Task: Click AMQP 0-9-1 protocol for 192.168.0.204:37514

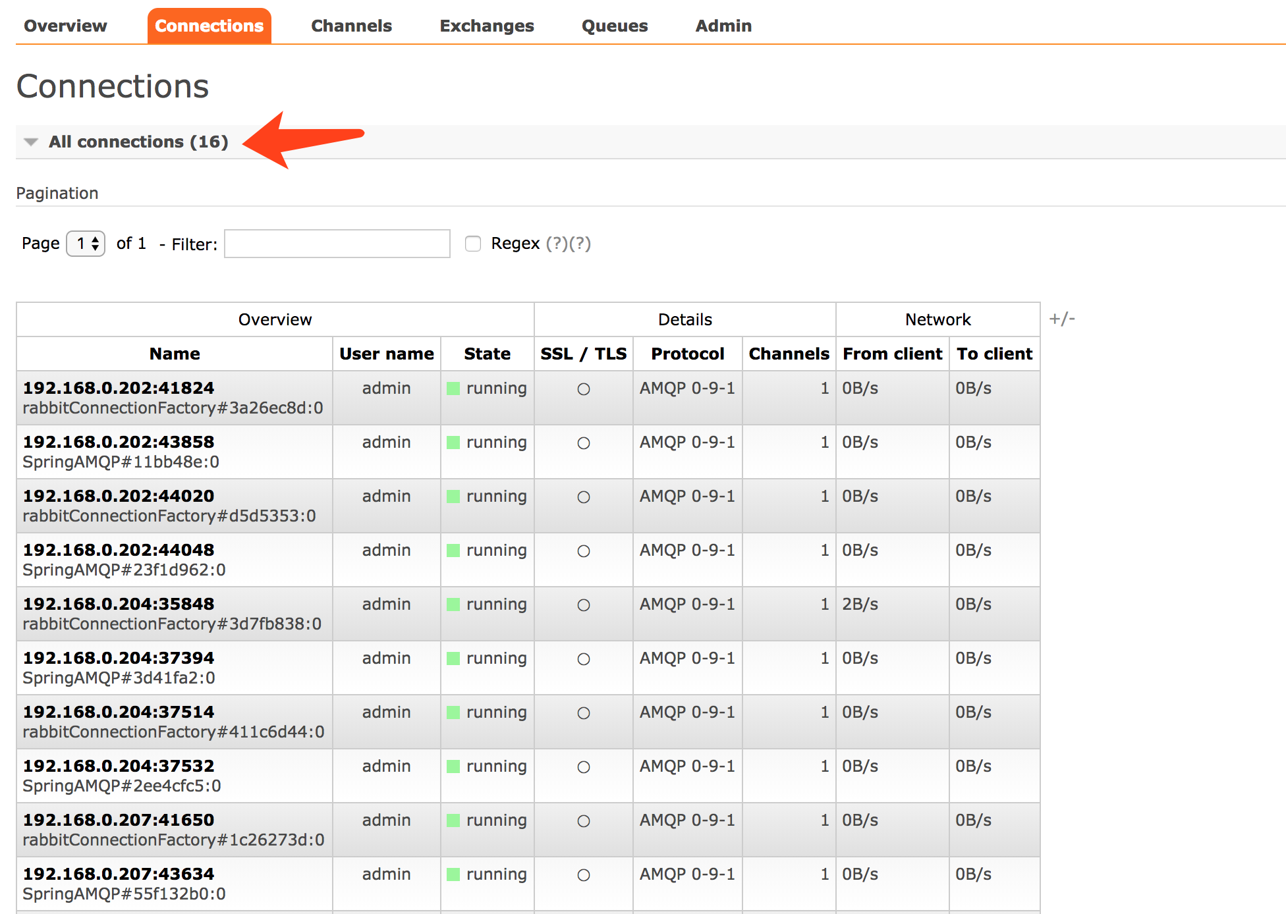Action: (x=687, y=712)
